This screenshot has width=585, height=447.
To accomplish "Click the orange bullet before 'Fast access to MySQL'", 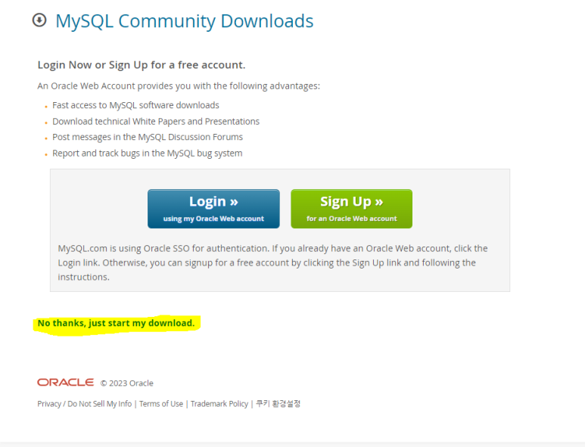I will click(46, 107).
